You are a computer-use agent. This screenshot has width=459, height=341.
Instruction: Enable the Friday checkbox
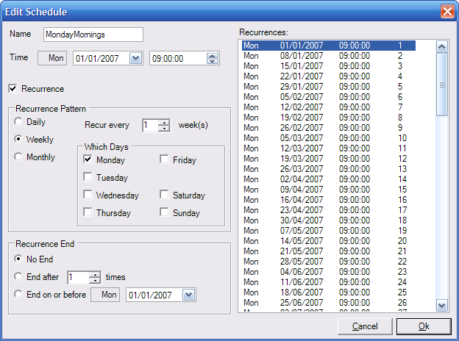tap(165, 159)
